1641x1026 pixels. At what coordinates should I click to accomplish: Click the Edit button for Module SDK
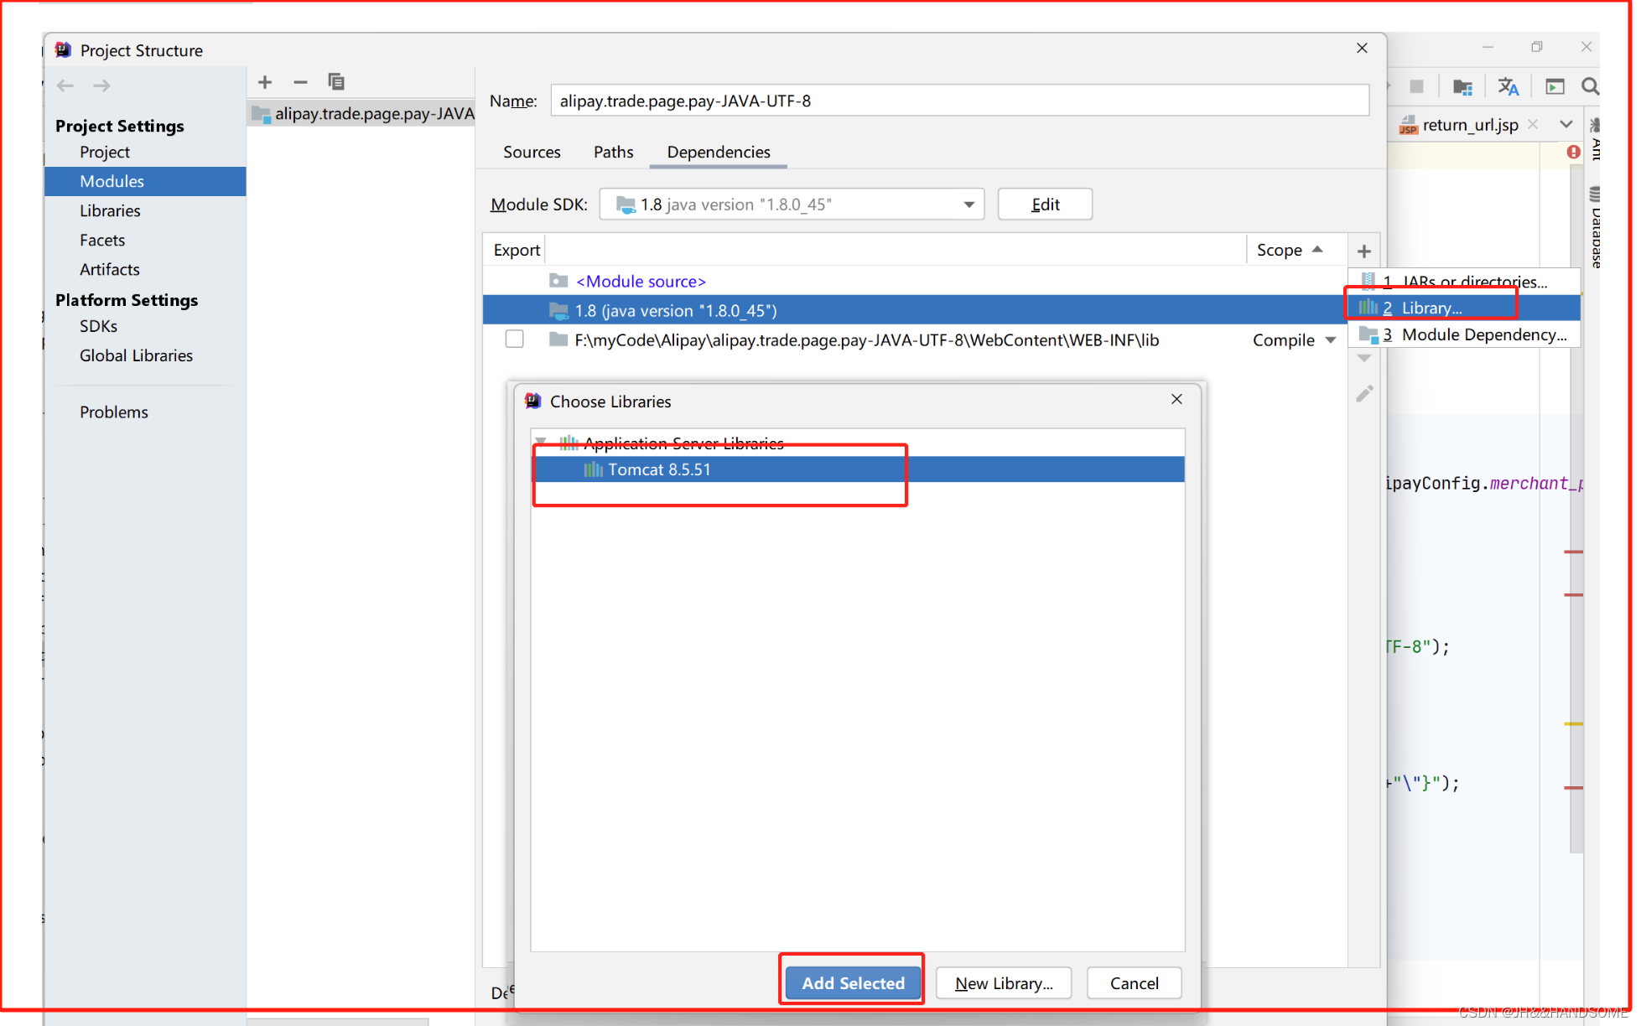[1045, 205]
